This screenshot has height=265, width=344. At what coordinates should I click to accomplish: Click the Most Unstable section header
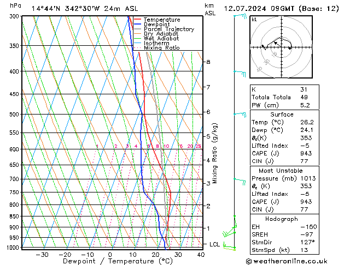[x=282, y=170]
